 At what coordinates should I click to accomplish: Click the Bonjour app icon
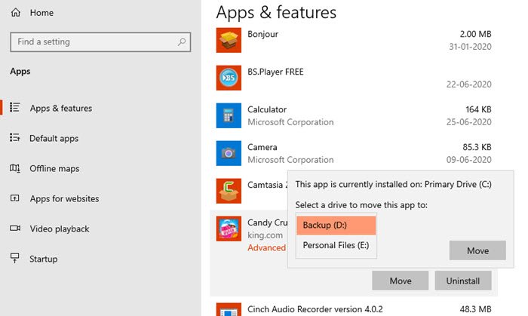click(229, 41)
